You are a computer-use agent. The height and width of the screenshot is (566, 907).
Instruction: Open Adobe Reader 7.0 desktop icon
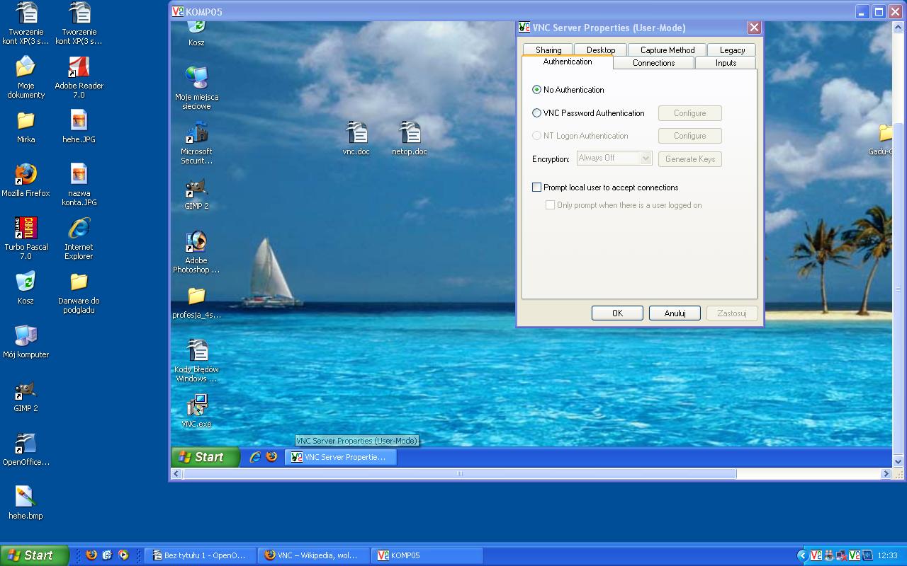coord(79,77)
